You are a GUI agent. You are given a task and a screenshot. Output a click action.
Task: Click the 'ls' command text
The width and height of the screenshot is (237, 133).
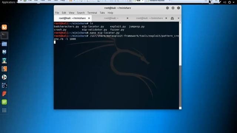coord(91,23)
